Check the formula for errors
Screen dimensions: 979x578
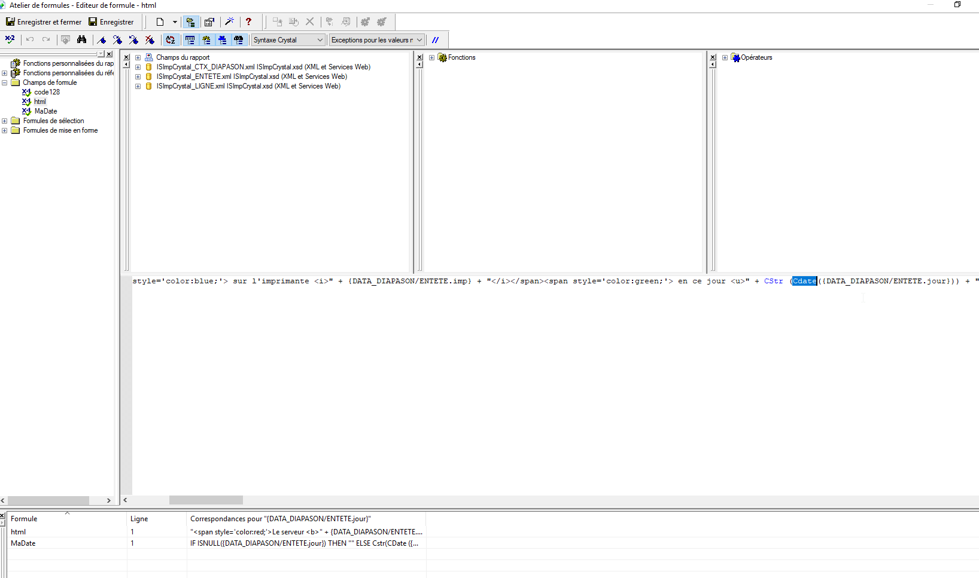pos(10,39)
